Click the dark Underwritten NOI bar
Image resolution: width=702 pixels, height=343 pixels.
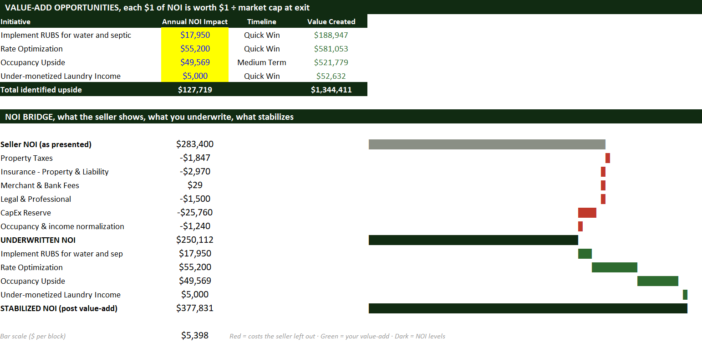(x=473, y=240)
